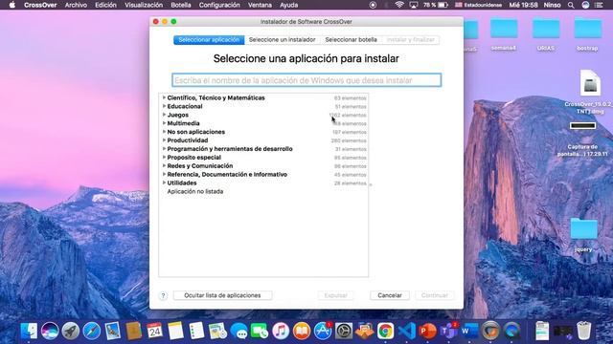Image resolution: width=613 pixels, height=344 pixels.
Task: Open the CrossOver dmg file on desktop
Action: tap(590, 83)
